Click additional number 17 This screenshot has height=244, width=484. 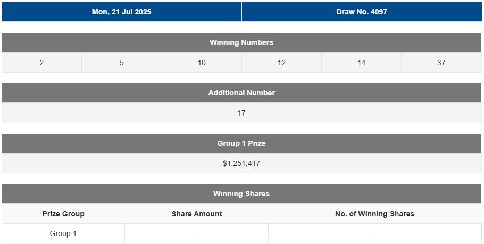tap(241, 113)
